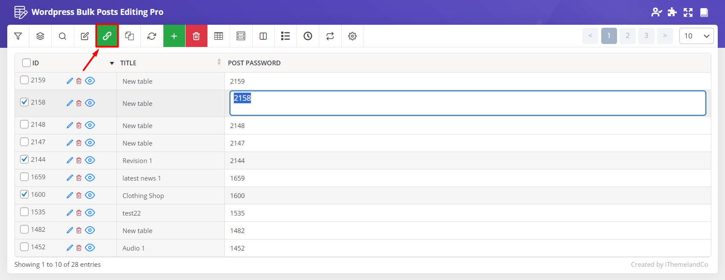Open the inline edit pencil-square icon
Screen dimensions: 725x280
85,36
